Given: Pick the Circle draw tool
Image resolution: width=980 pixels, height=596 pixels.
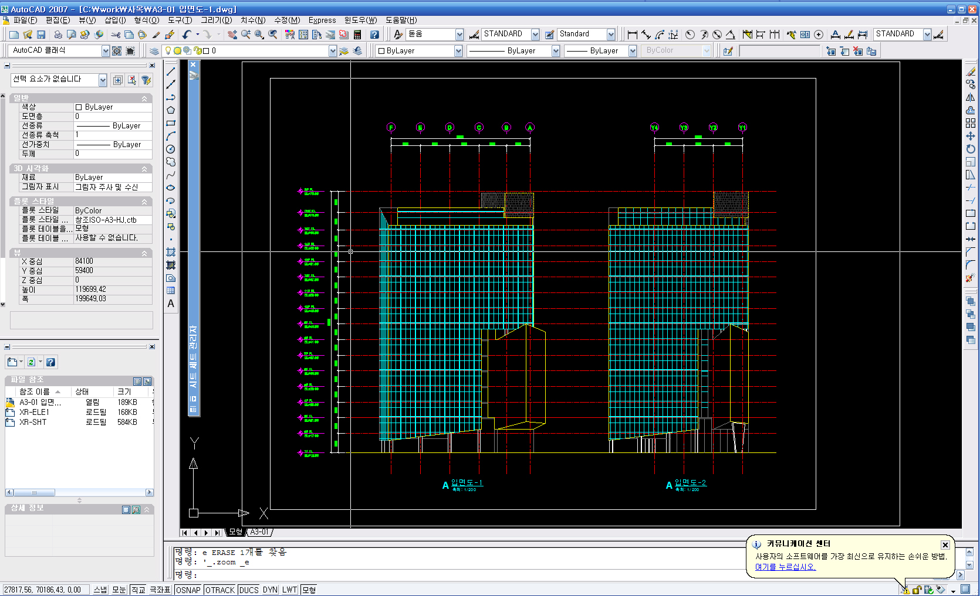Looking at the screenshot, I should point(171,149).
